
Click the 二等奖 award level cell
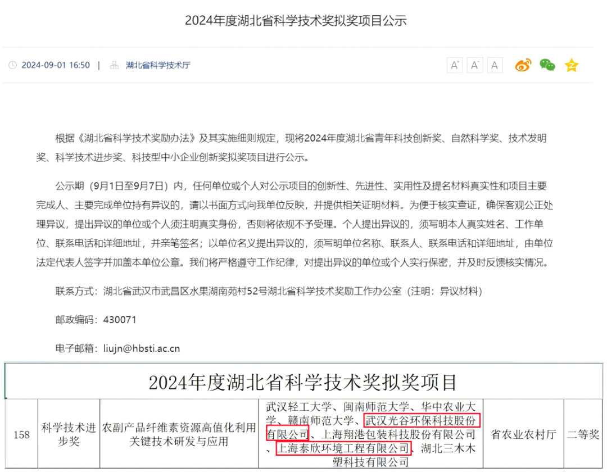pos(583,434)
